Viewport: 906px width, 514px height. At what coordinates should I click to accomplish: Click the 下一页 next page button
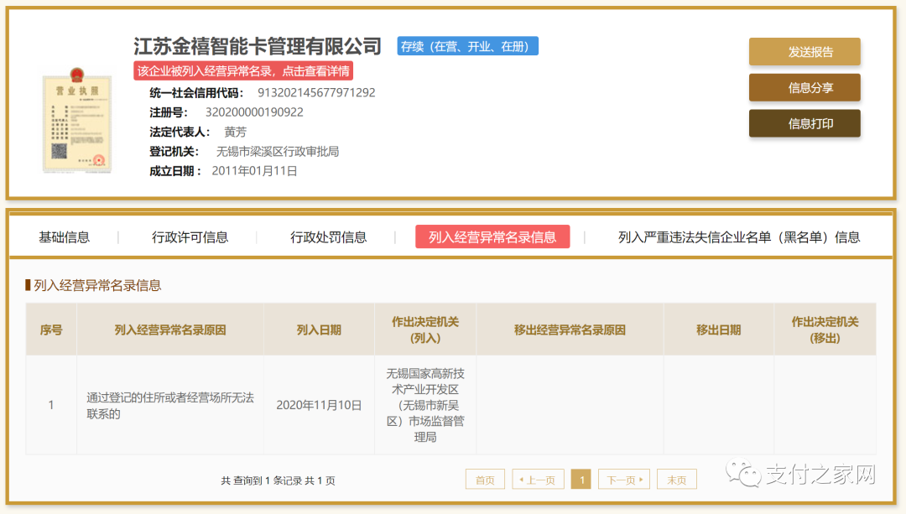pos(625,480)
